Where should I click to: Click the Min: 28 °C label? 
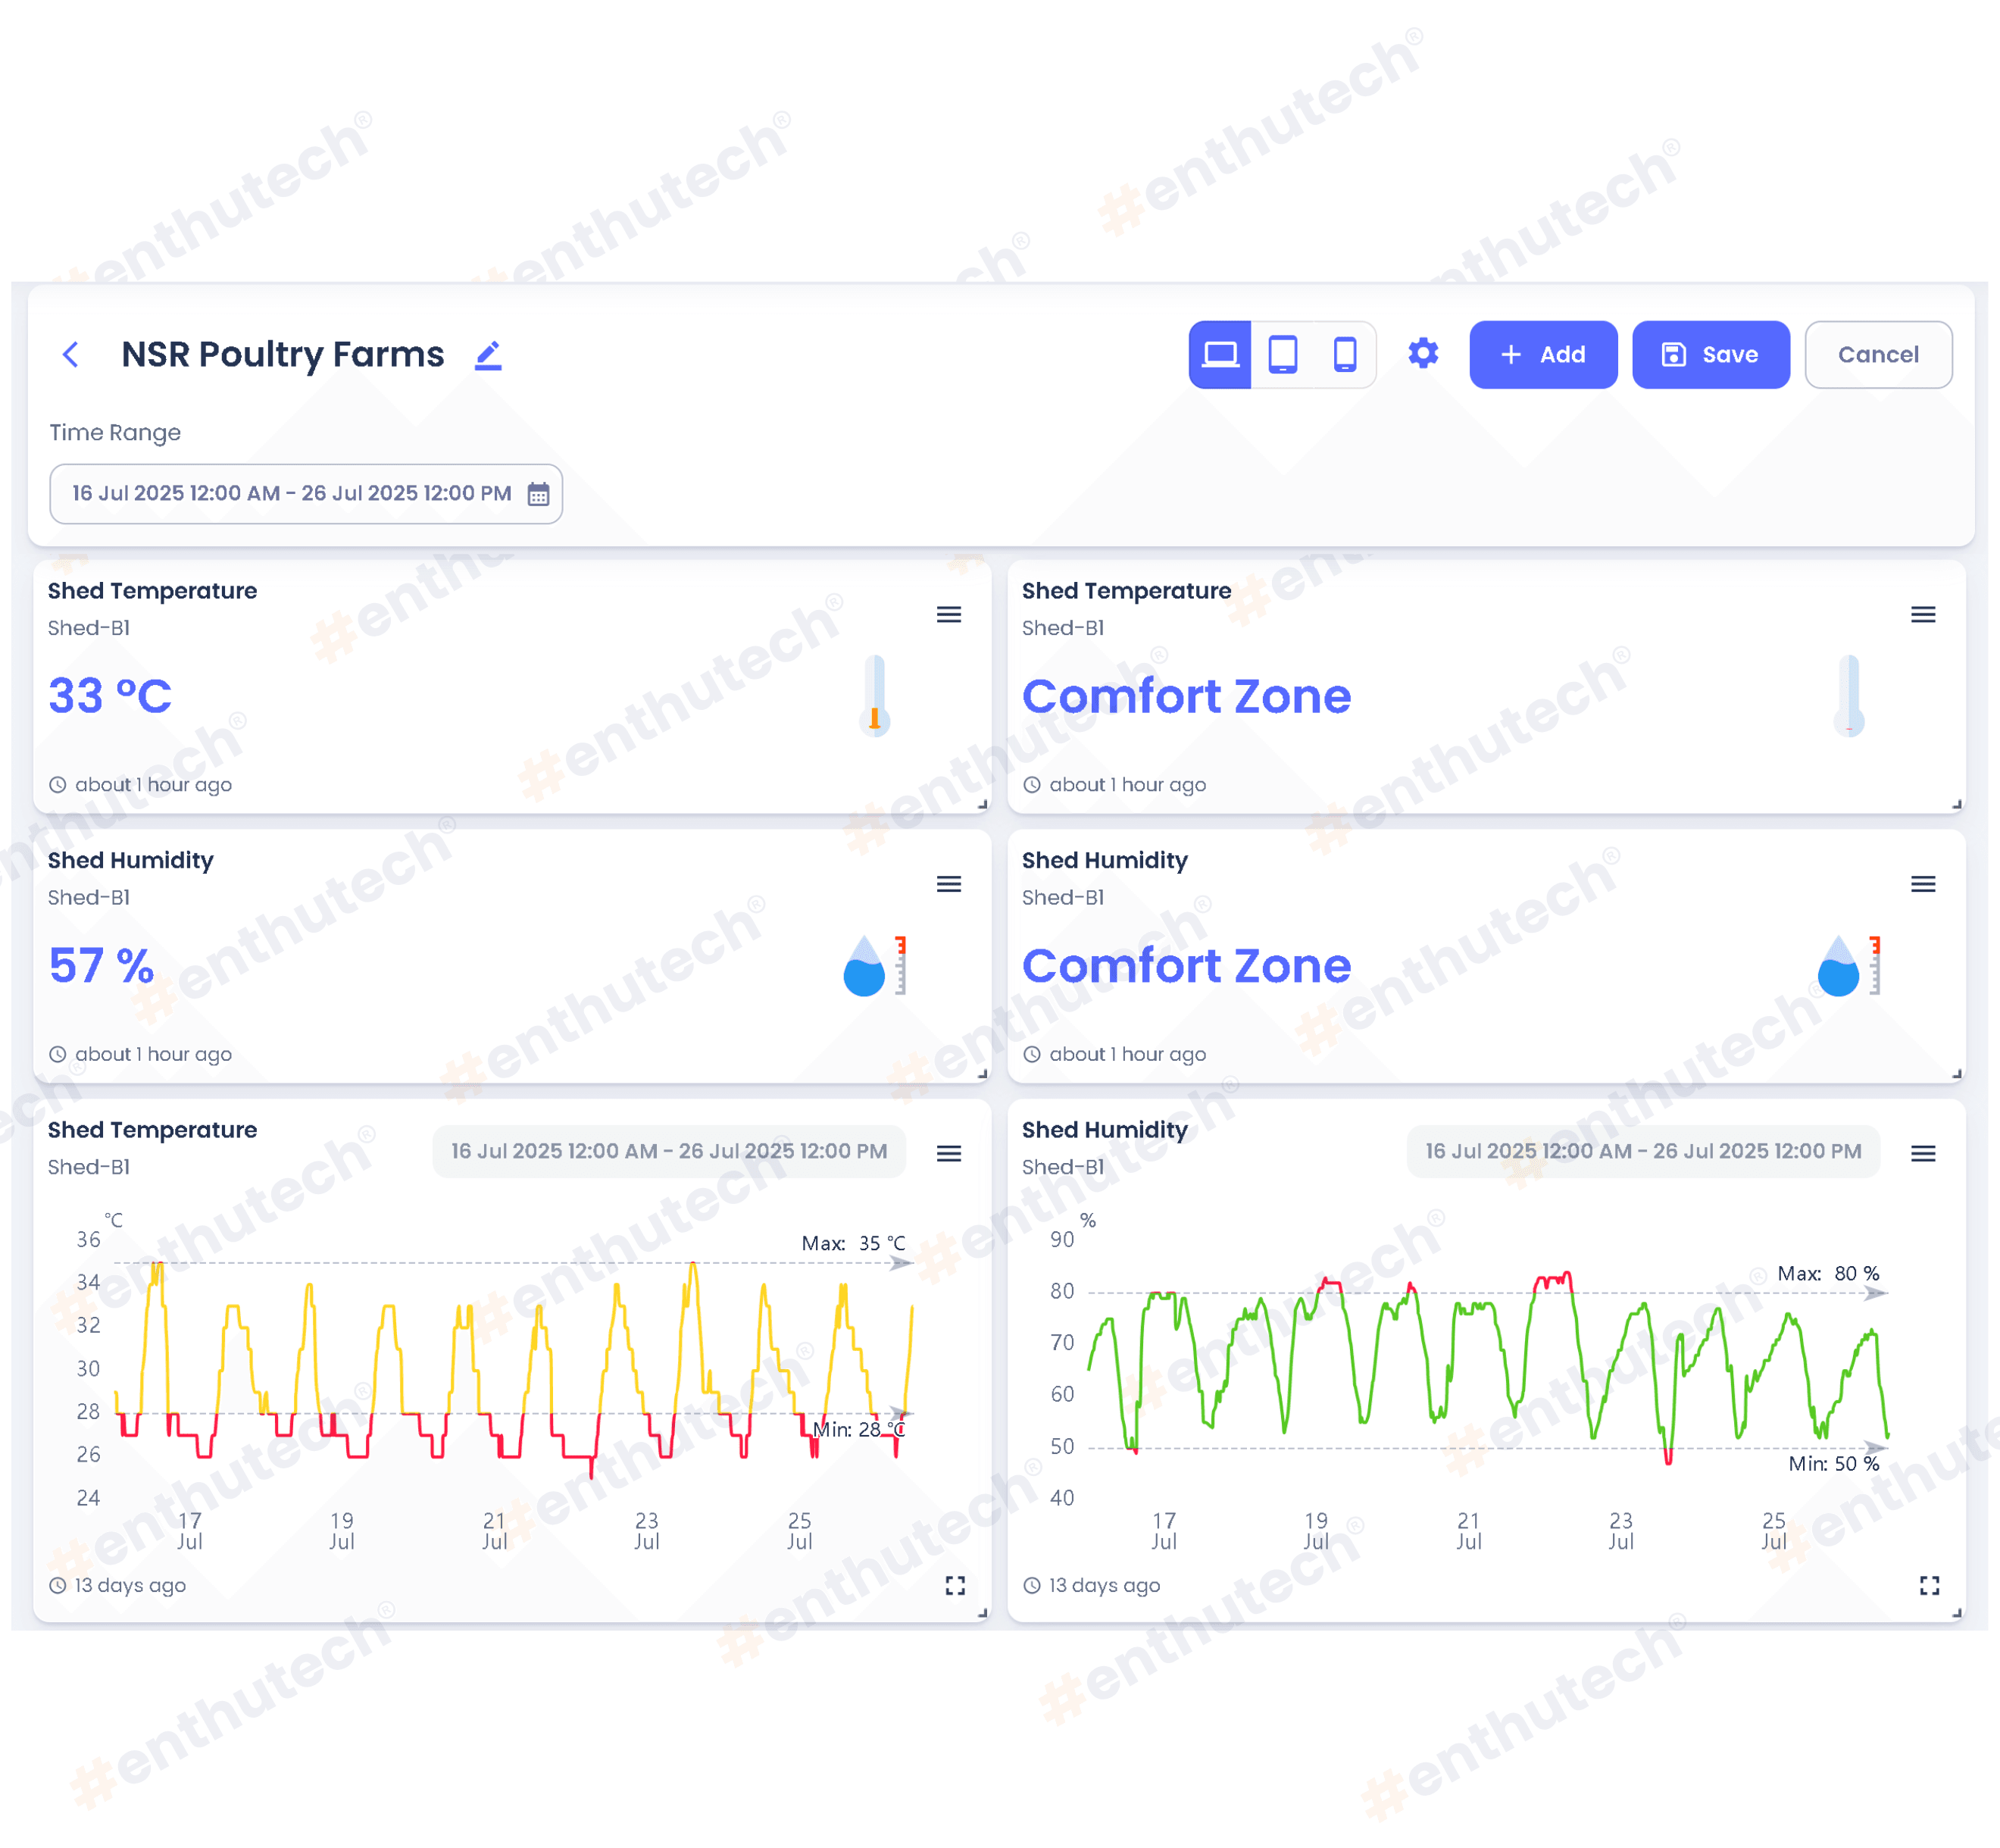(x=859, y=1430)
